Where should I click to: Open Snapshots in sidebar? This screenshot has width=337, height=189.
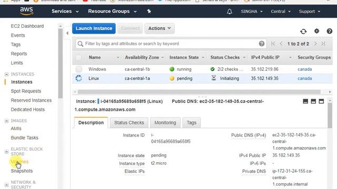pos(22,171)
